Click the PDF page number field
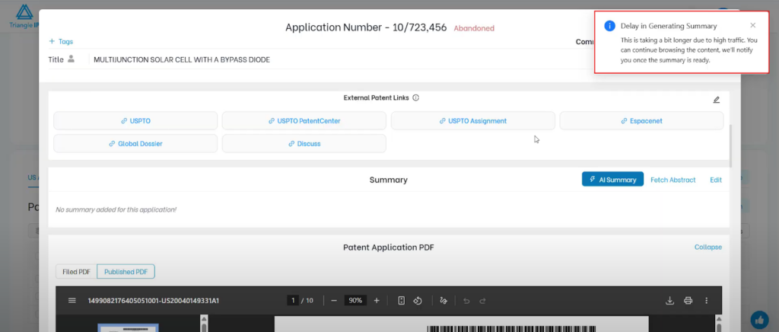The image size is (779, 332). pos(293,301)
